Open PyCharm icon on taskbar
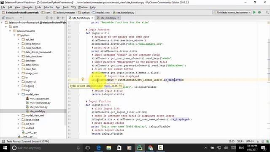Screen dimensions: 270x152 tap(140, 148)
